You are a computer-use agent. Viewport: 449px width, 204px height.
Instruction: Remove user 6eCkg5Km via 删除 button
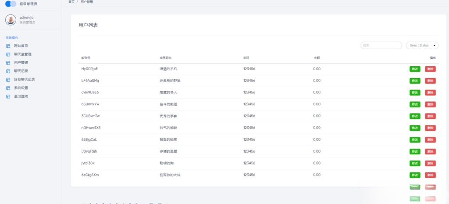tap(430, 175)
